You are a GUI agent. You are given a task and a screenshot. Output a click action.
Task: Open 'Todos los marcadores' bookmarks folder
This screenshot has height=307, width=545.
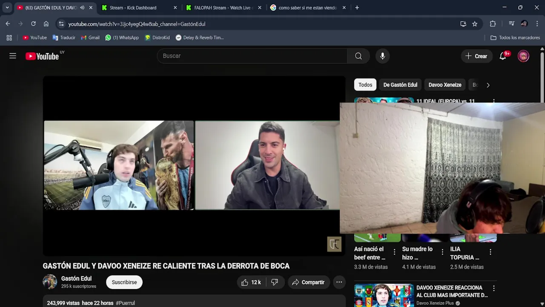point(515,38)
